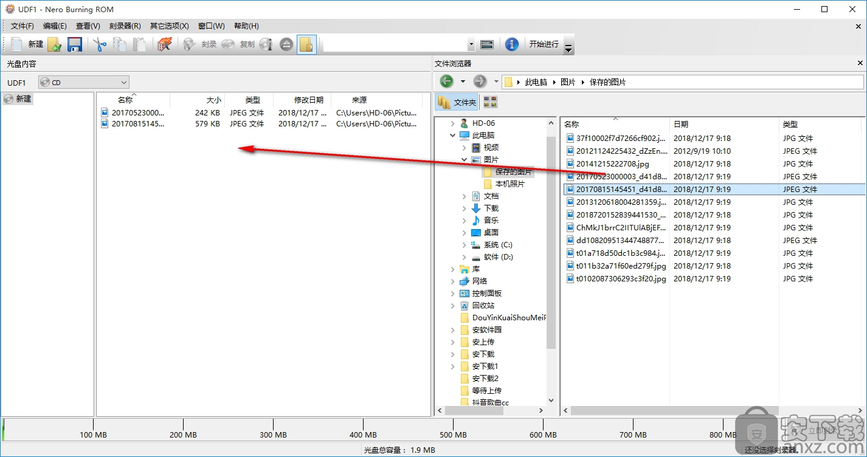Click the 新建 new compilation toolbar button

[27, 44]
